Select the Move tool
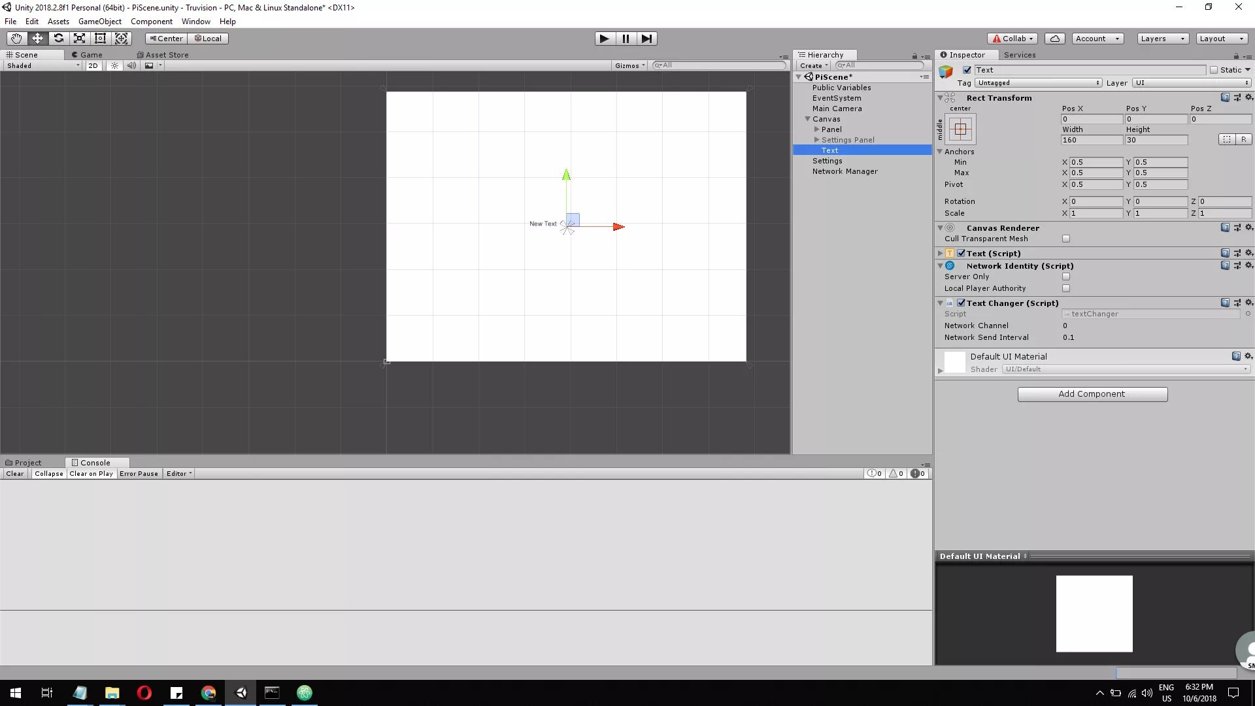The height and width of the screenshot is (706, 1255). click(x=37, y=39)
